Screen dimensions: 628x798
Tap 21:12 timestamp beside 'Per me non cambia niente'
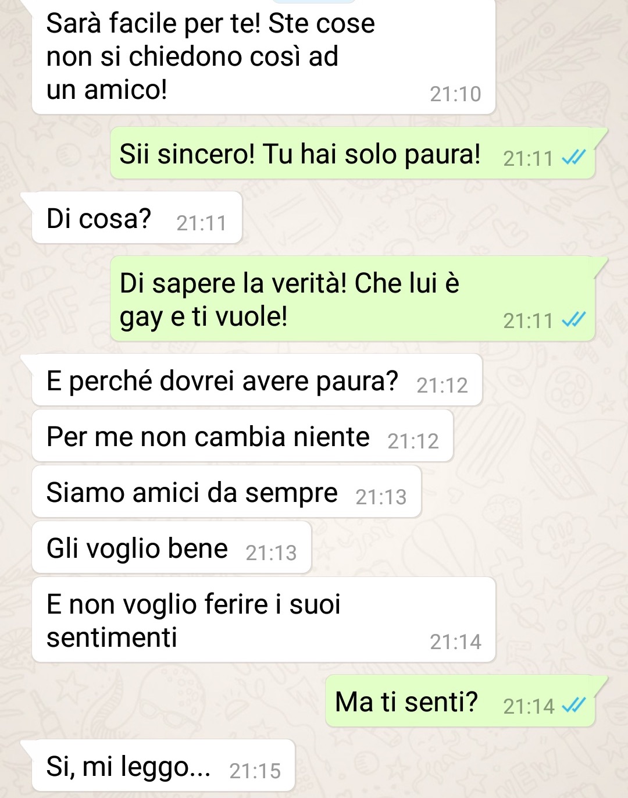[413, 441]
